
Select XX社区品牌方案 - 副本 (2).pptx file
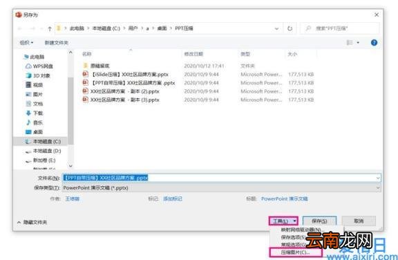pyautogui.click(x=121, y=91)
